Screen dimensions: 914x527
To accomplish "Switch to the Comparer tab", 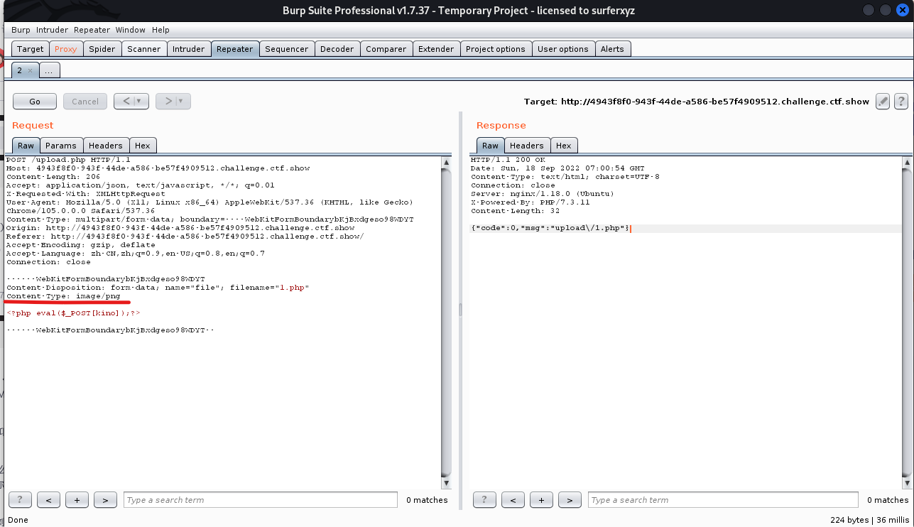I will coord(386,49).
